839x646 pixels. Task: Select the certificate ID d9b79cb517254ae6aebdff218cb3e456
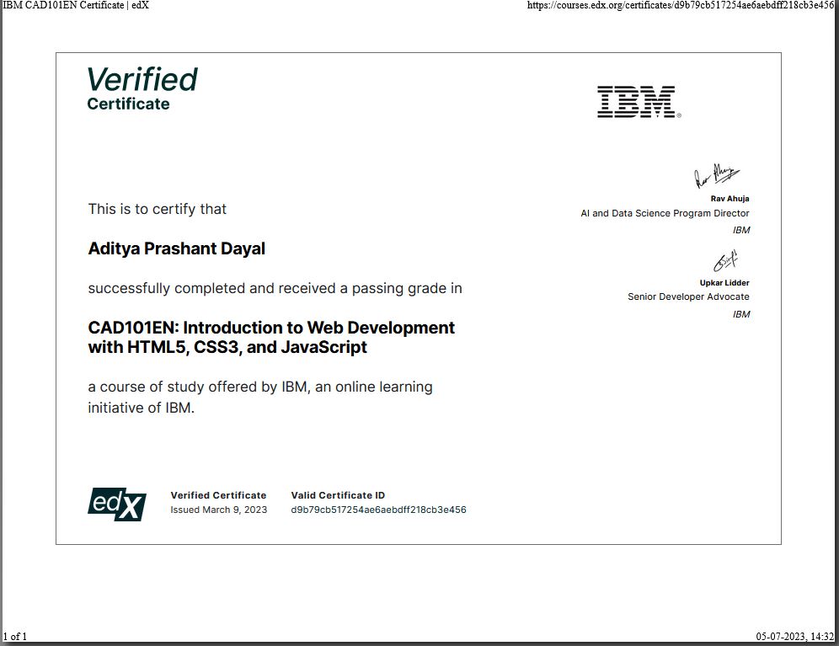point(378,510)
